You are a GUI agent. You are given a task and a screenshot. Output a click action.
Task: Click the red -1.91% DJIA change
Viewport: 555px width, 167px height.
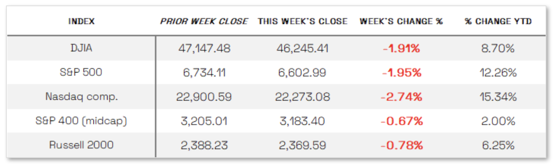pos(401,48)
